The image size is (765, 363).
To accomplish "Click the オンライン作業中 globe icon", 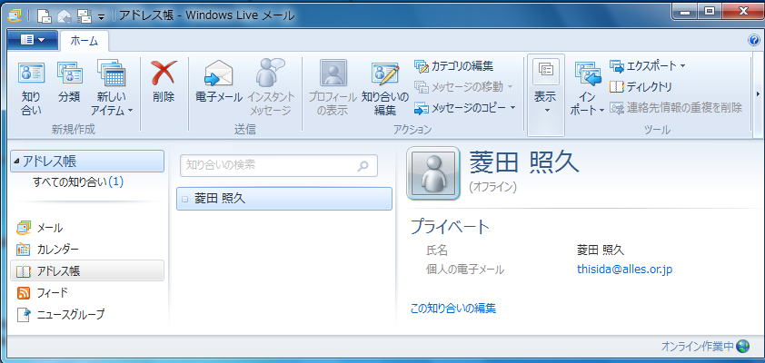I will 743,346.
